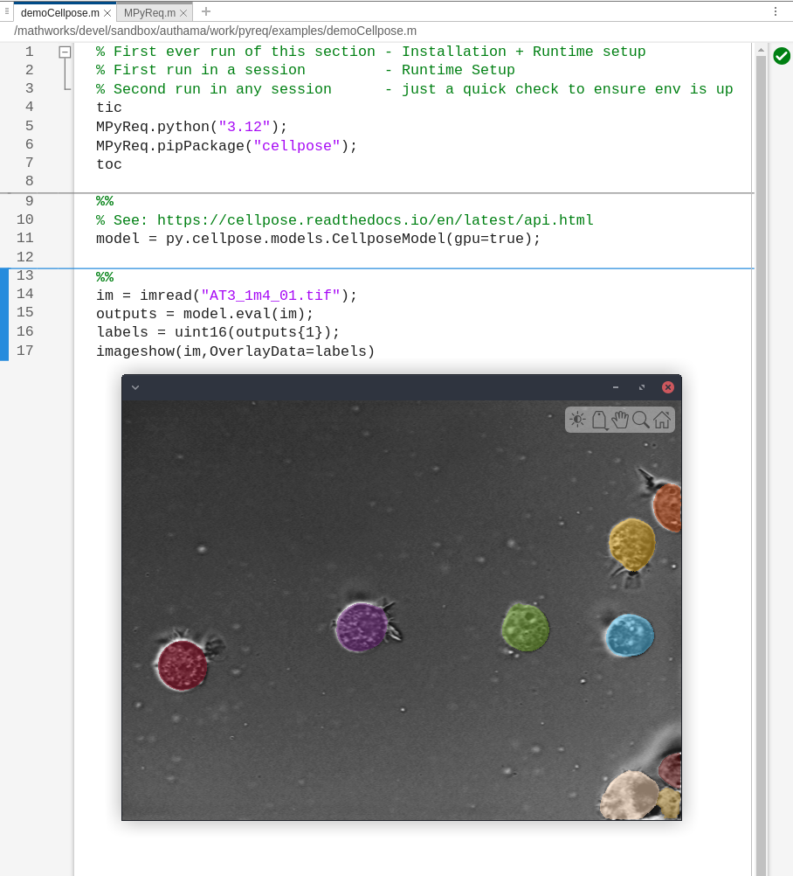Close the demoCellpose.m tab
Image resolution: width=793 pixels, height=876 pixels.
107,13
